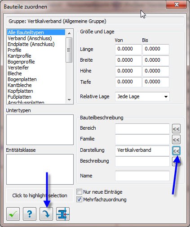Click the Höhe 'Bis' input field
190x227 pixels.
156,71
